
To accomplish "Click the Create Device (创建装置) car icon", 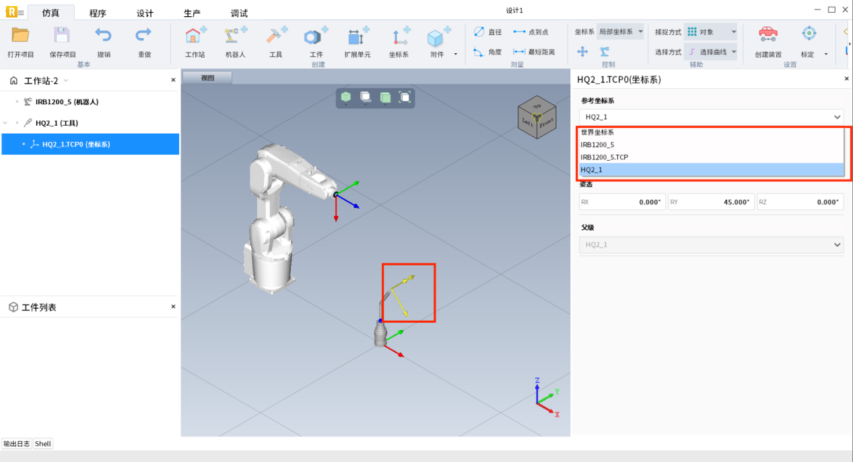I will [767, 34].
